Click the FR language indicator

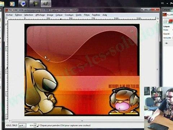point(162,3)
